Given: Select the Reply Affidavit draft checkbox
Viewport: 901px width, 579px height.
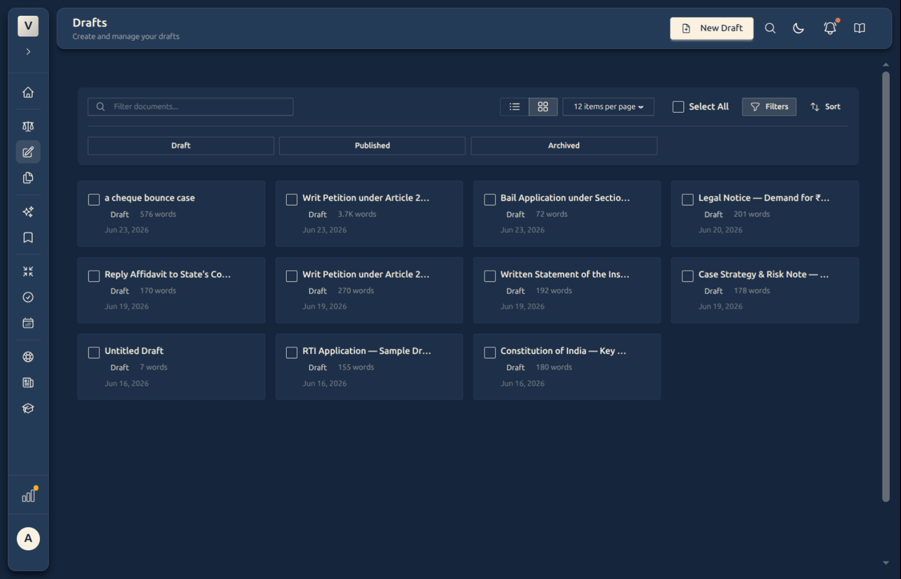Looking at the screenshot, I should 94,276.
